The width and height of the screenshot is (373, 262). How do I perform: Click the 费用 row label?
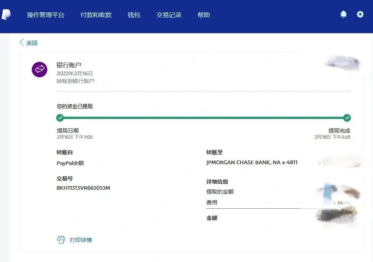coord(212,202)
